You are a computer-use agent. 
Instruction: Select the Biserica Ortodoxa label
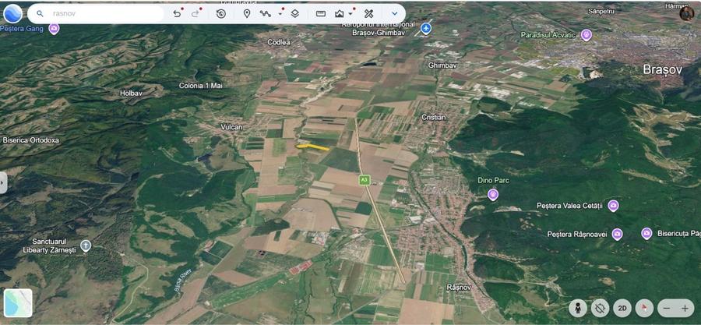click(31, 140)
